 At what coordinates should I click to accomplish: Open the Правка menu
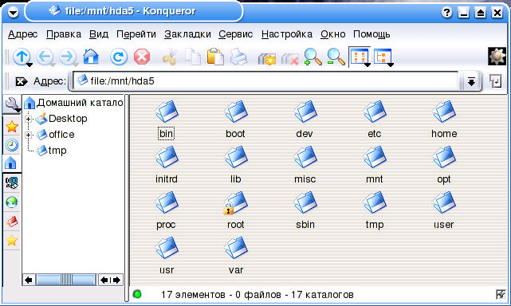[x=64, y=34]
